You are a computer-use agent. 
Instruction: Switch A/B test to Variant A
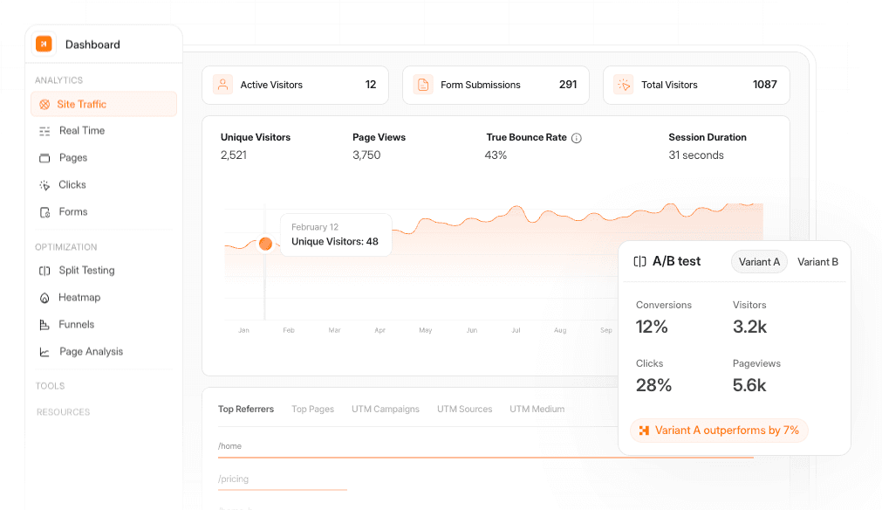click(x=759, y=262)
